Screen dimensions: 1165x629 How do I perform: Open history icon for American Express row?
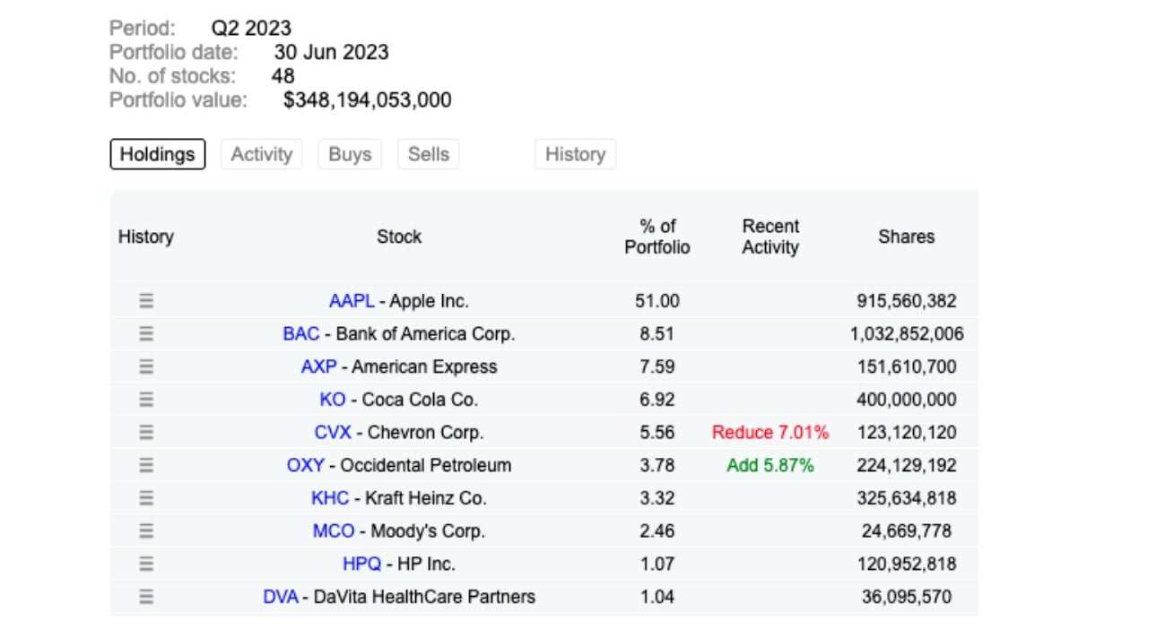pyautogui.click(x=146, y=366)
